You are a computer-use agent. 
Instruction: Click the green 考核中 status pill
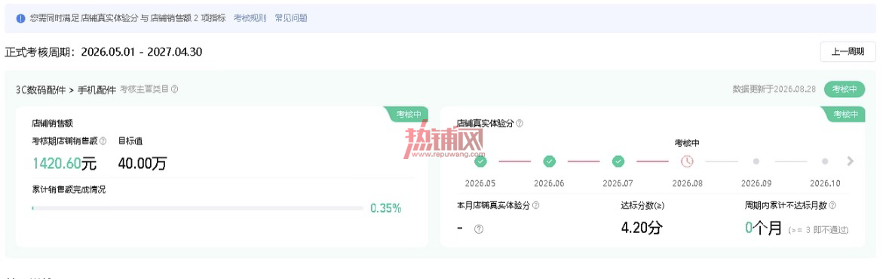(845, 89)
